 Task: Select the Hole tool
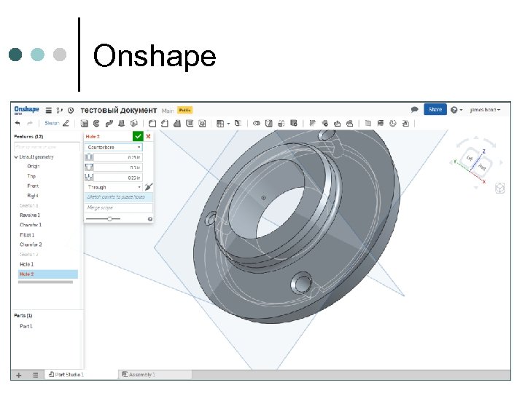click(202, 124)
